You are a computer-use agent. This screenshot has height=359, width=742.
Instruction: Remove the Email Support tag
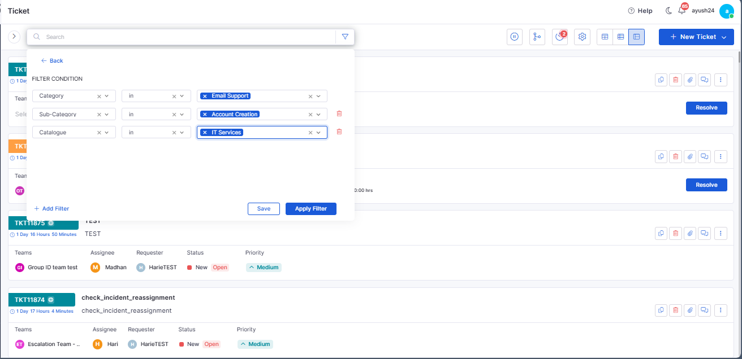coord(205,96)
